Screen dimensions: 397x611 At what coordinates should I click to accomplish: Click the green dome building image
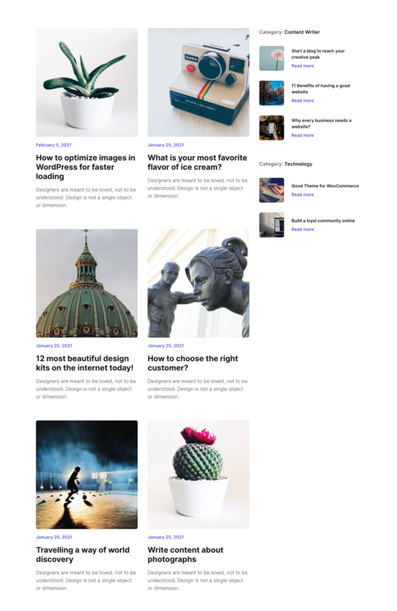(x=86, y=283)
